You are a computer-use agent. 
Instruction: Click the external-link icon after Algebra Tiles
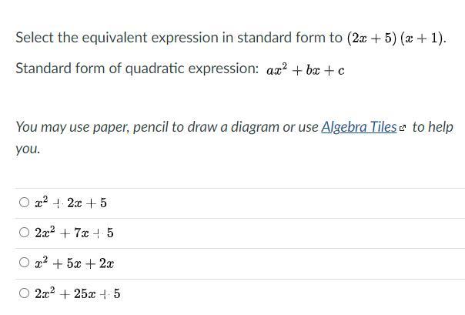tap(402, 128)
